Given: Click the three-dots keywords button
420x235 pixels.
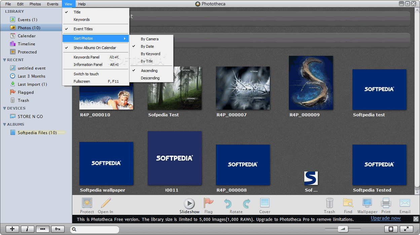Looking at the screenshot, I should click(x=42, y=229).
